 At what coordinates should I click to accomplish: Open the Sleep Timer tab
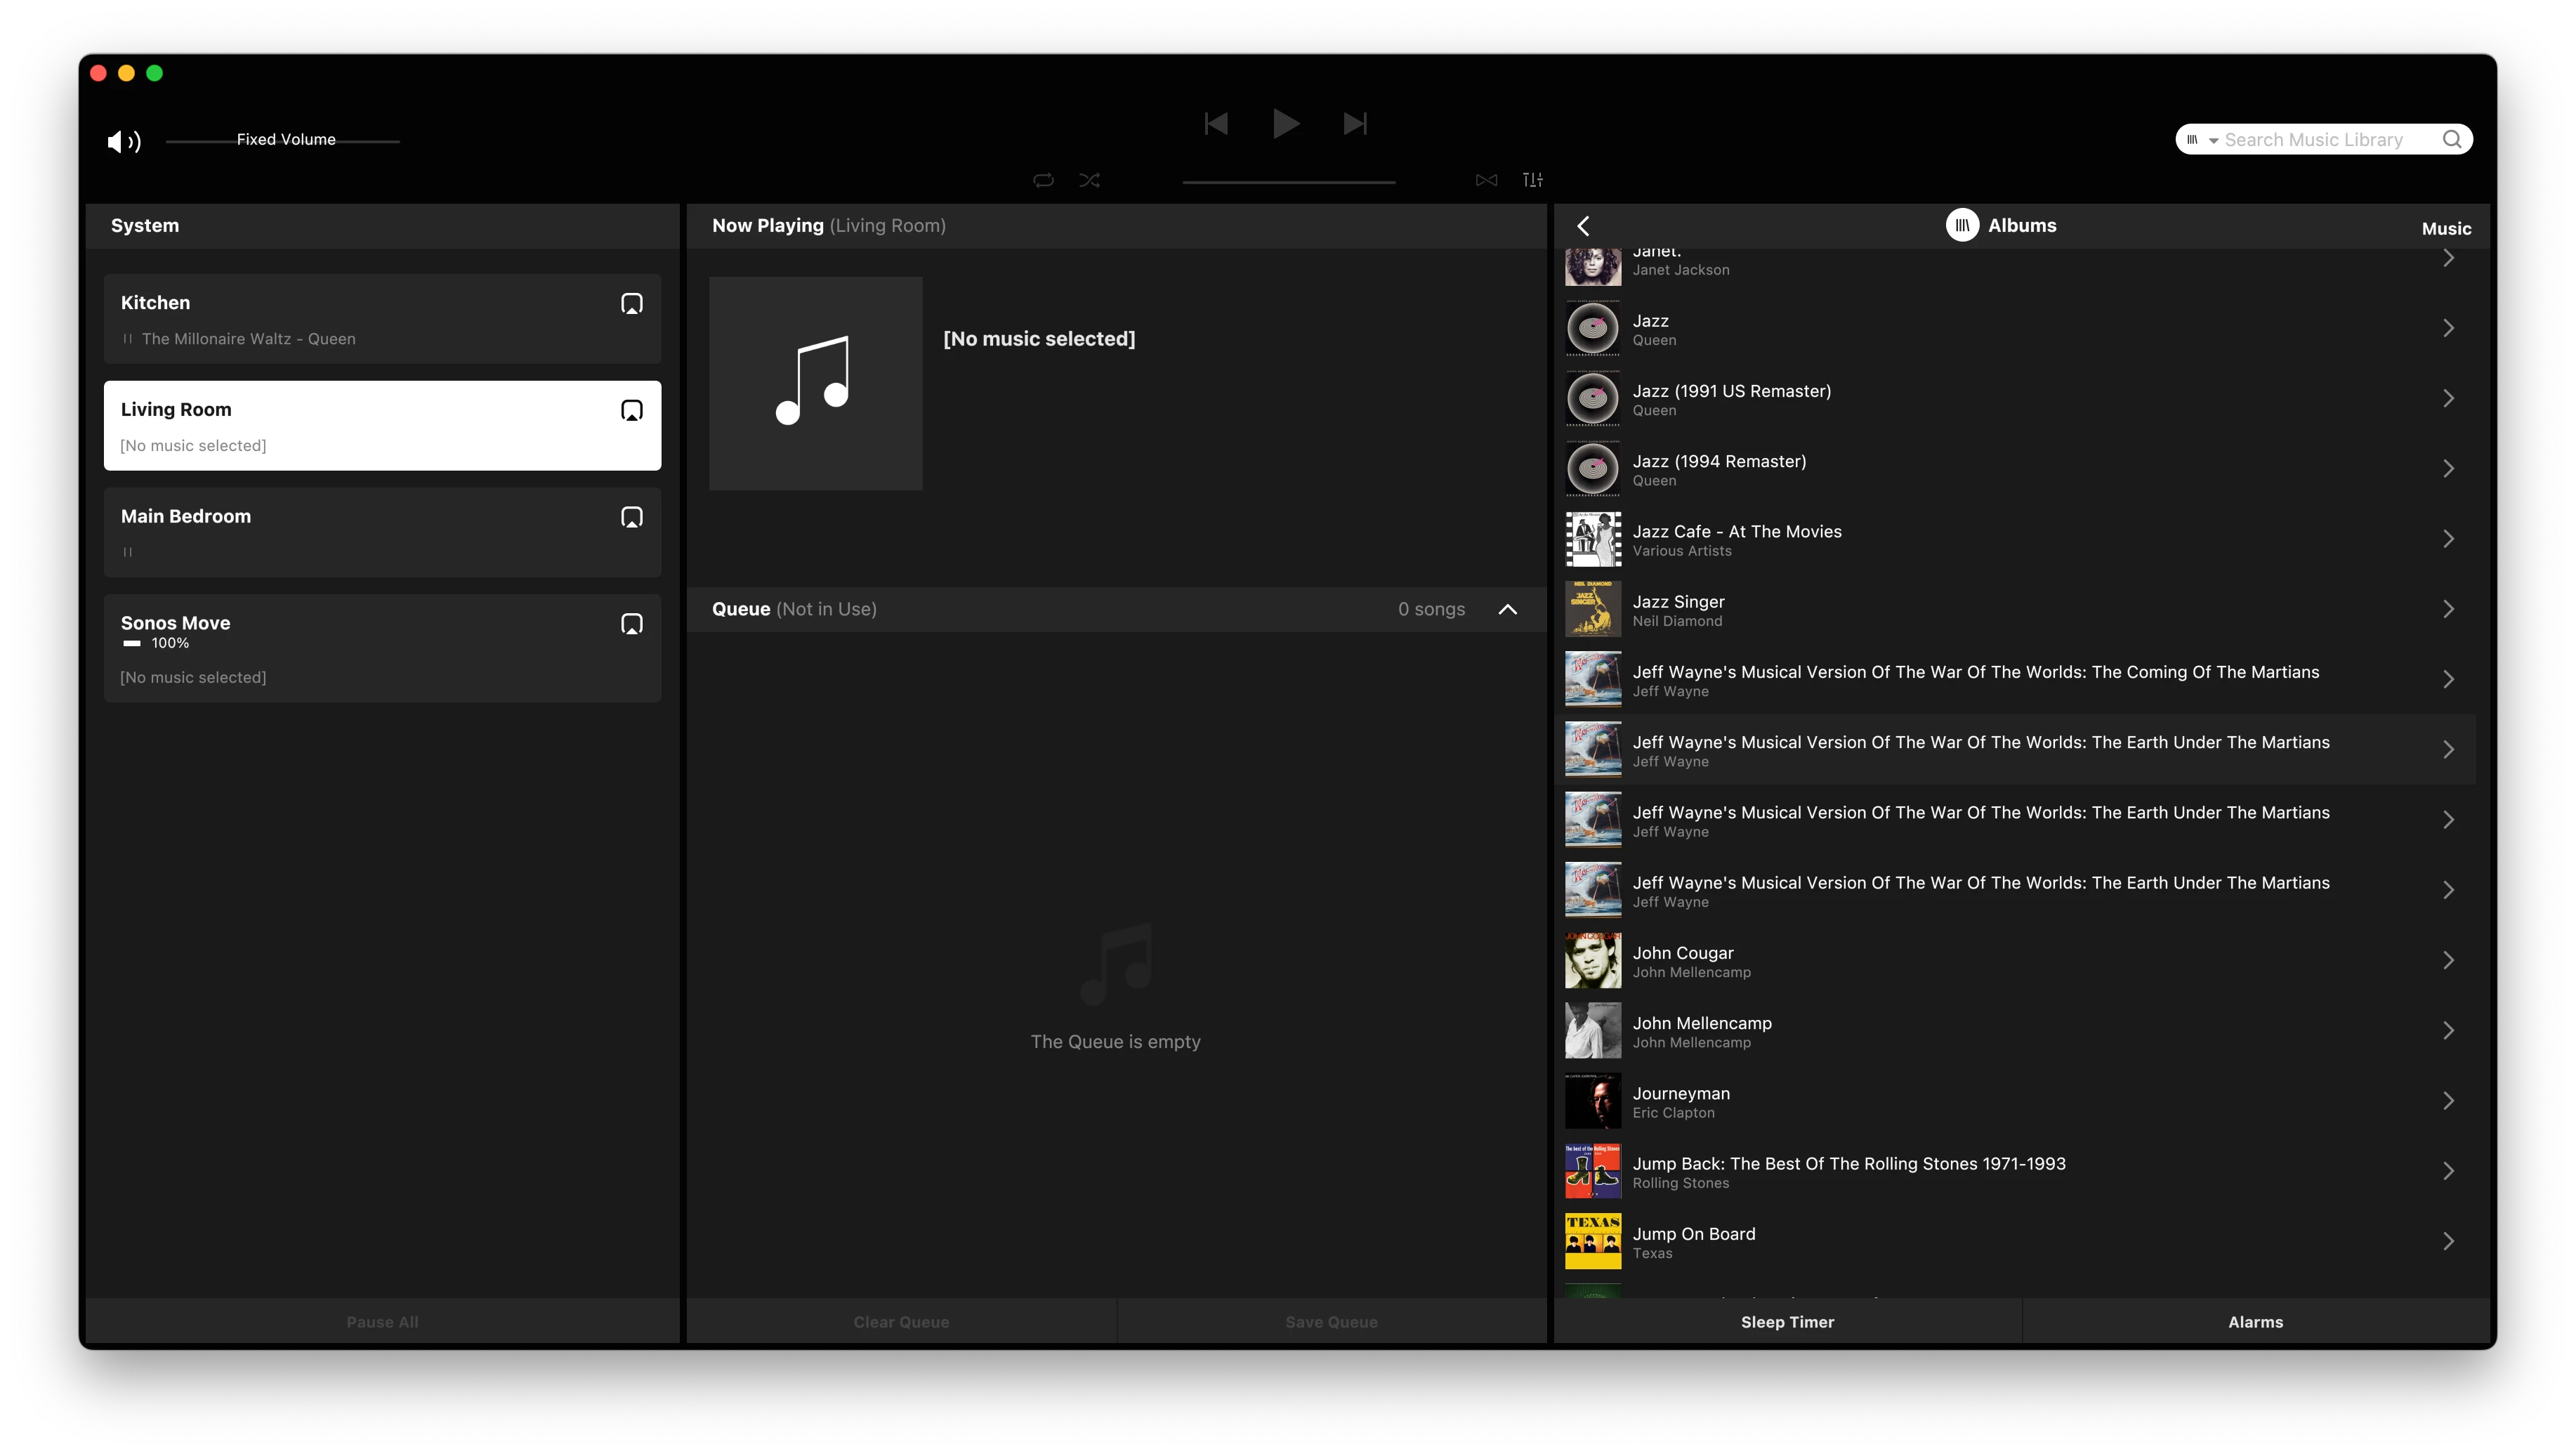(x=1787, y=1322)
